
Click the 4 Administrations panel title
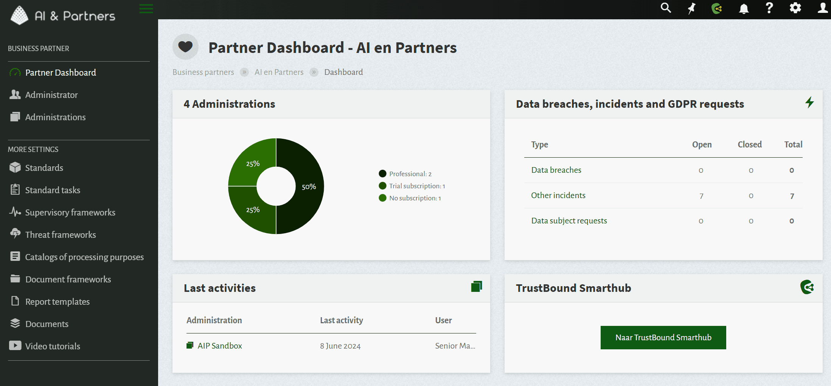229,104
